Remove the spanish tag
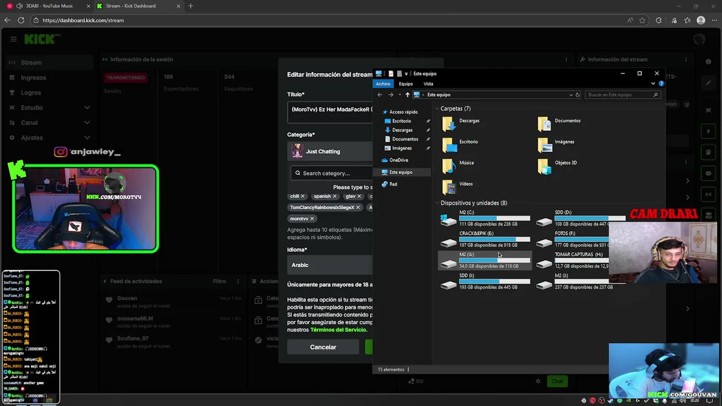The width and height of the screenshot is (722, 406). coord(334,196)
